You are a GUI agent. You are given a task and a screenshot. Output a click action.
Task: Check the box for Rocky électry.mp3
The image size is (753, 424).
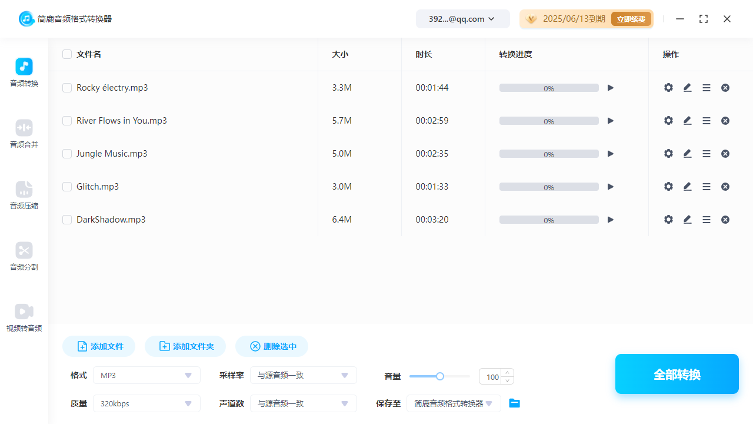(67, 88)
